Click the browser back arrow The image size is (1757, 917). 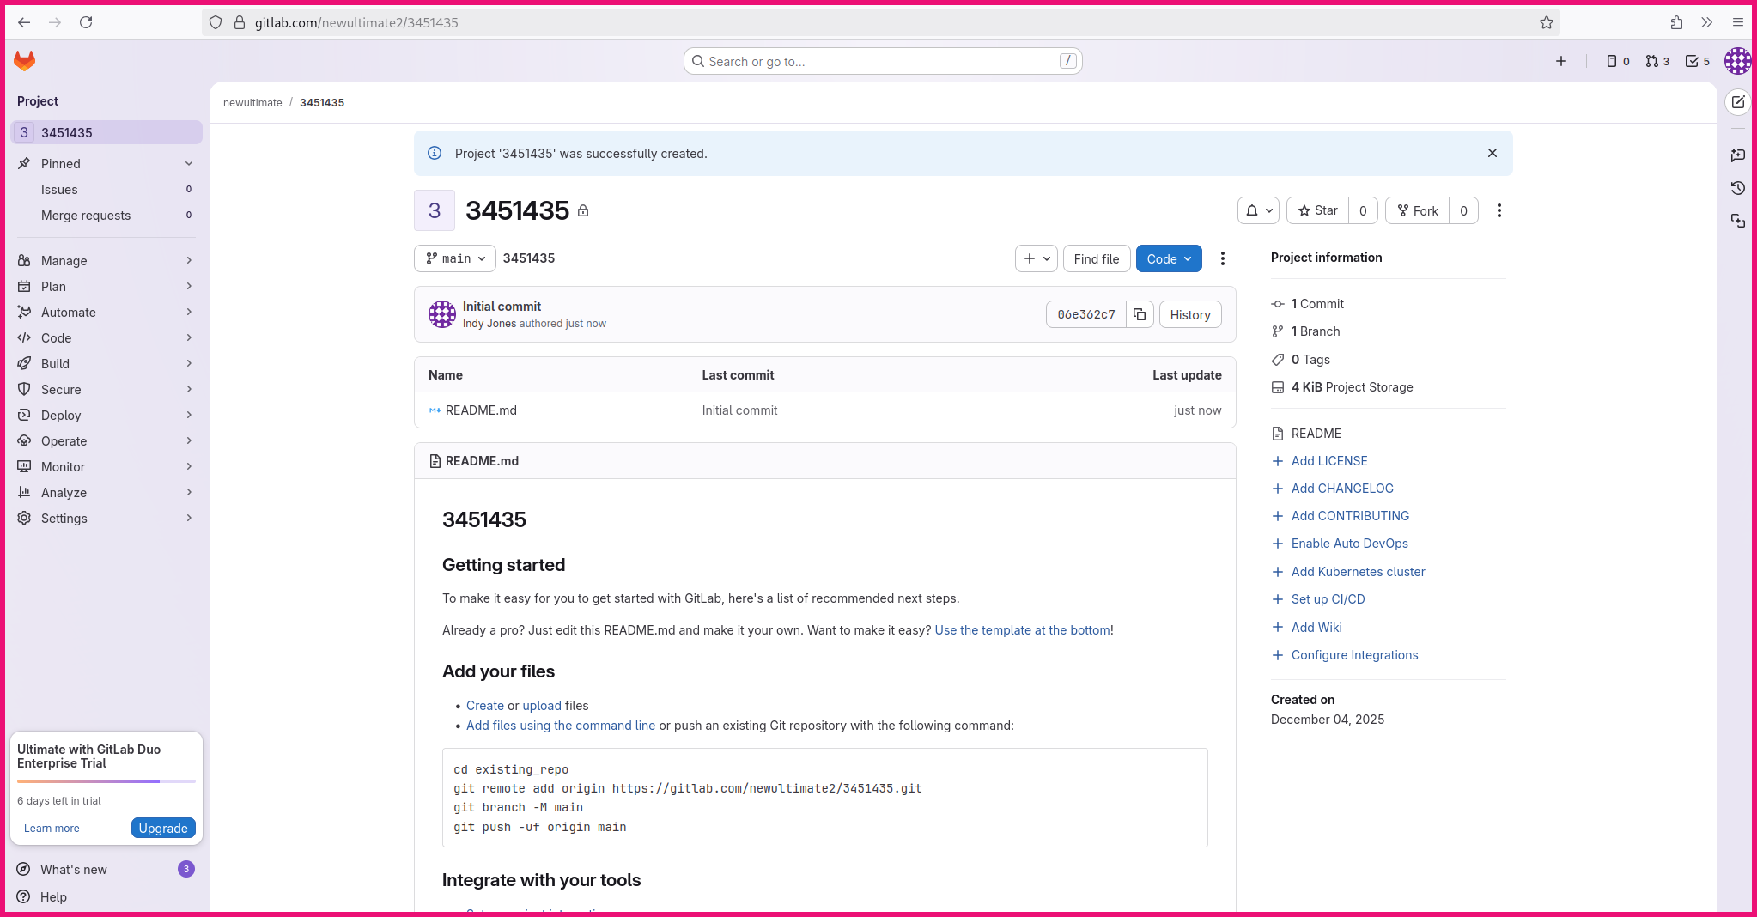pos(24,22)
